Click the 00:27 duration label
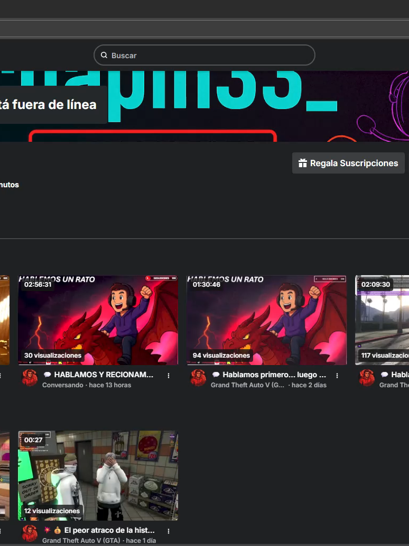The width and height of the screenshot is (409, 546). click(x=33, y=440)
